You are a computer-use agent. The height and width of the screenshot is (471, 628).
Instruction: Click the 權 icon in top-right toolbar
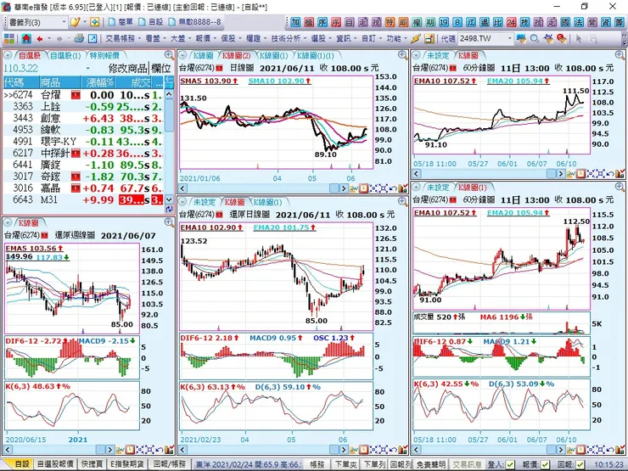pyautogui.click(x=417, y=22)
